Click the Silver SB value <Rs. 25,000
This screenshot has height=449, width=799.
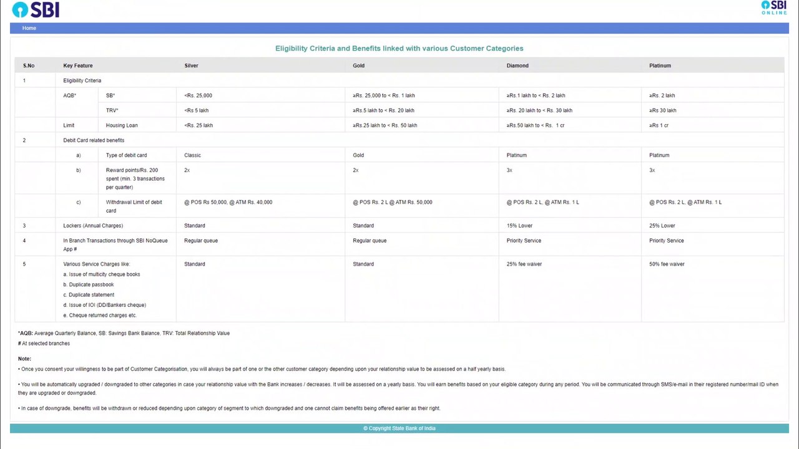[198, 95]
